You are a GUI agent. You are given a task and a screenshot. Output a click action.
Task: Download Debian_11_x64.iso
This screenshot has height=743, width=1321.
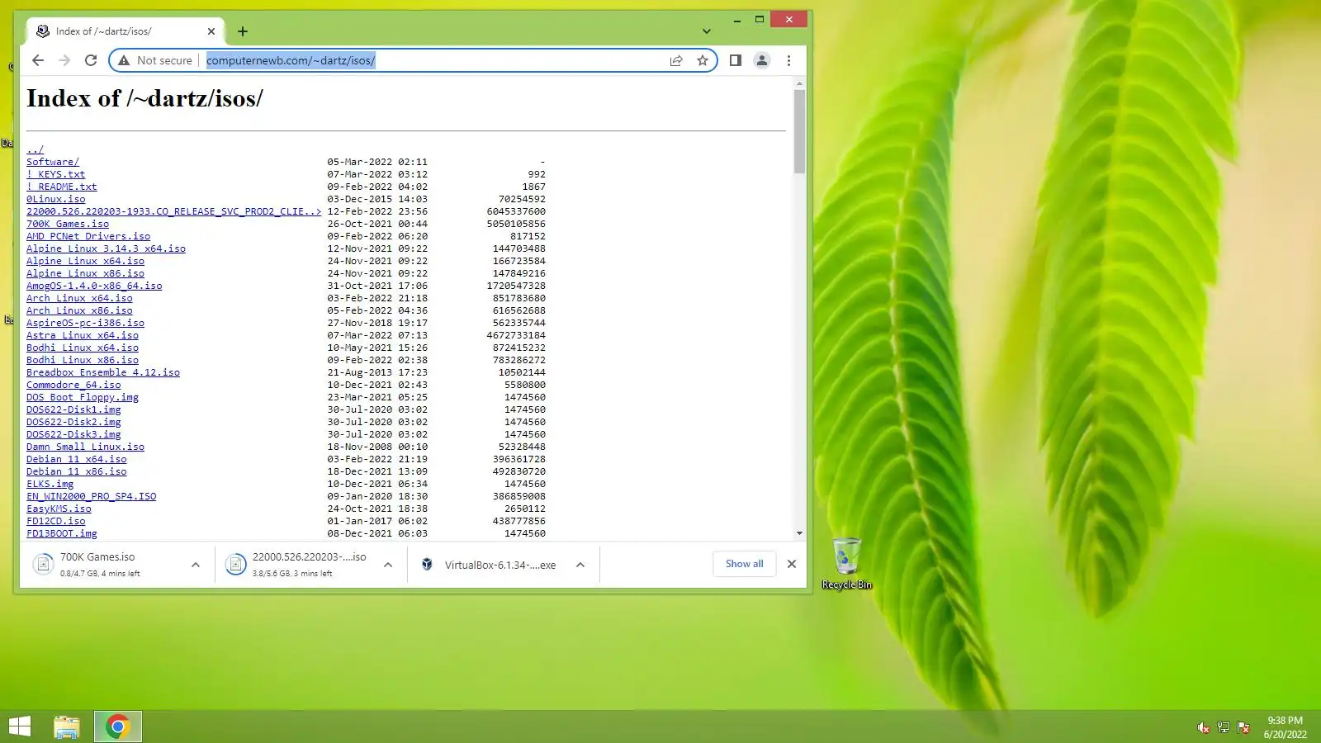(x=77, y=459)
